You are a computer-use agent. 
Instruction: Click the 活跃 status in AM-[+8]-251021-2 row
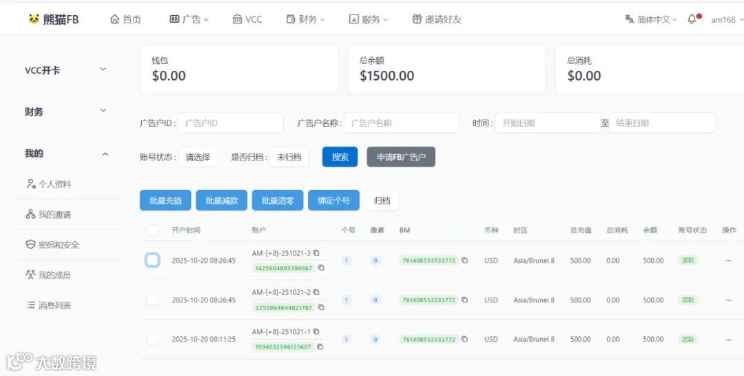688,300
